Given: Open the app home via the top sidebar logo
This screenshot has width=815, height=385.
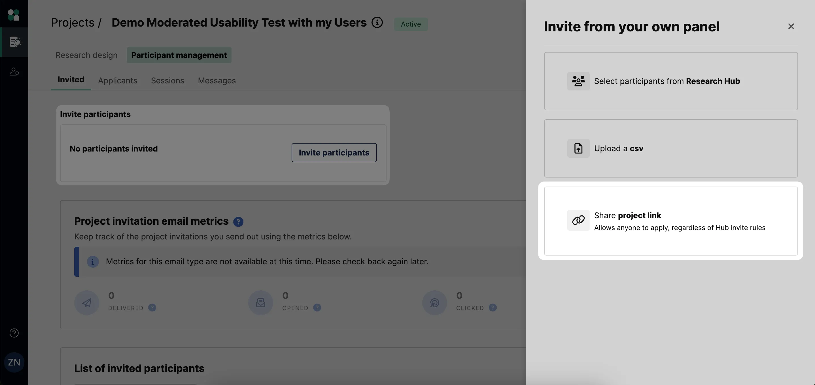Looking at the screenshot, I should coord(13,14).
